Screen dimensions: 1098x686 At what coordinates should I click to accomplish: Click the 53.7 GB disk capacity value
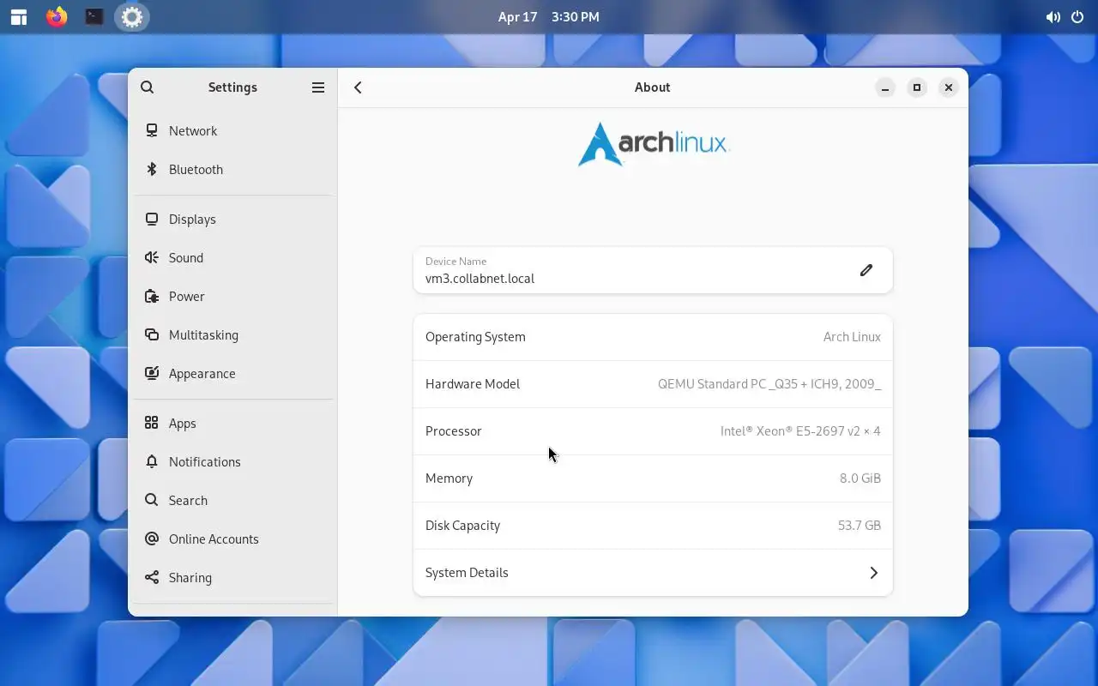[860, 526]
